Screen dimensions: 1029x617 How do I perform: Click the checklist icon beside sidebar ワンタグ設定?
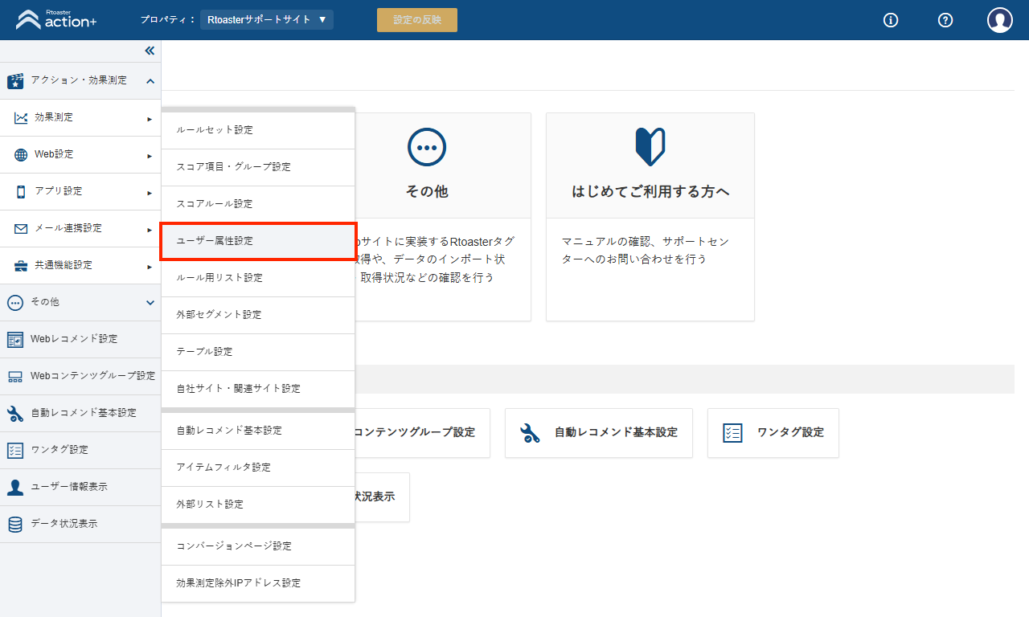coord(15,451)
